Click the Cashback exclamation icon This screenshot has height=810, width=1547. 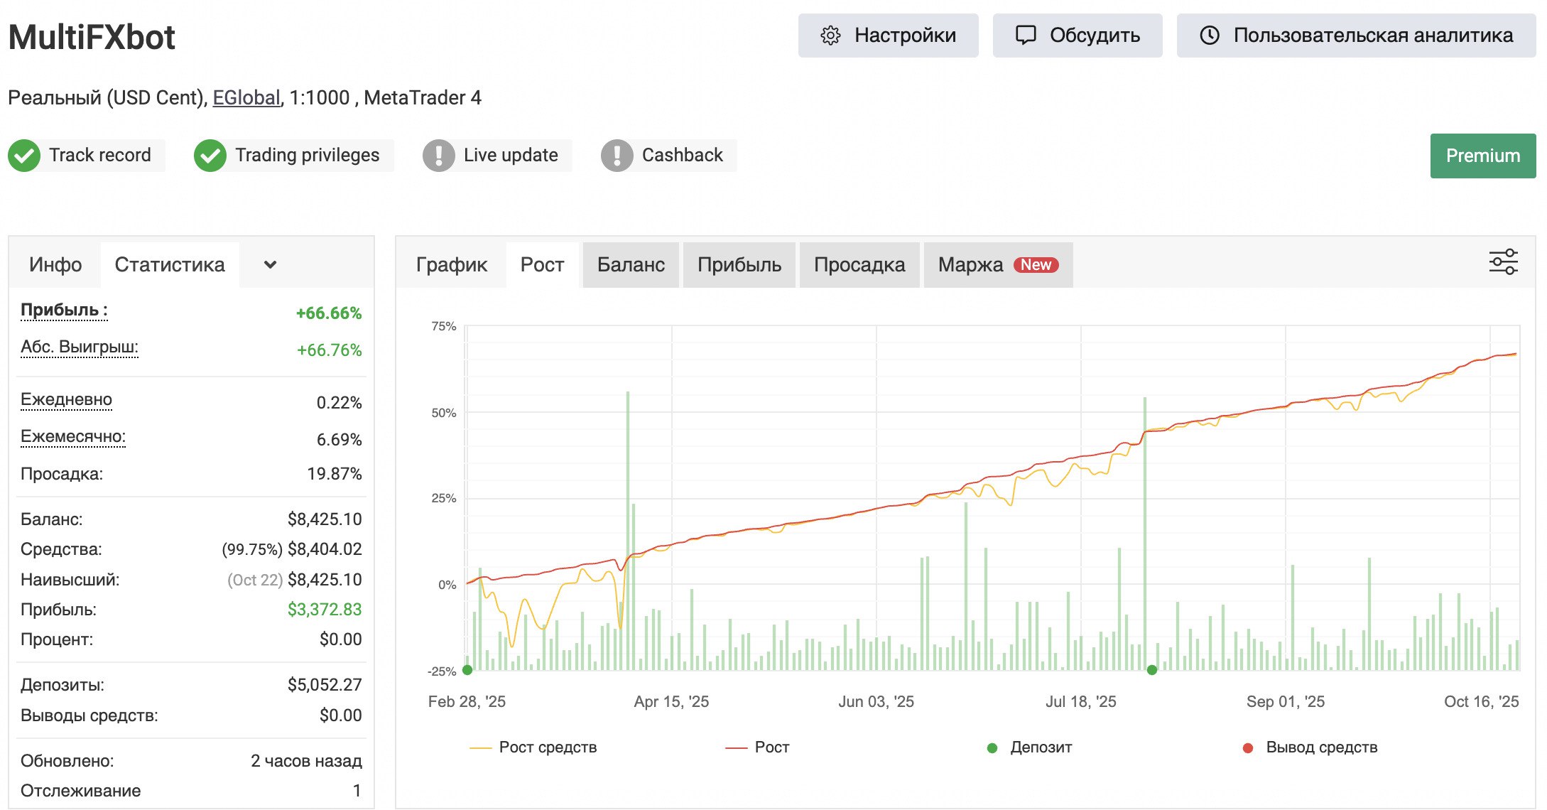click(617, 155)
